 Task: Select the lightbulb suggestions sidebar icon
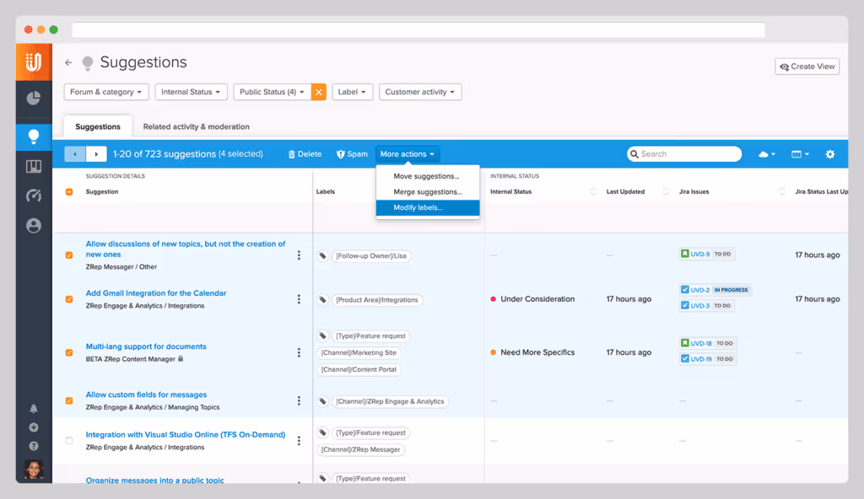pos(34,137)
